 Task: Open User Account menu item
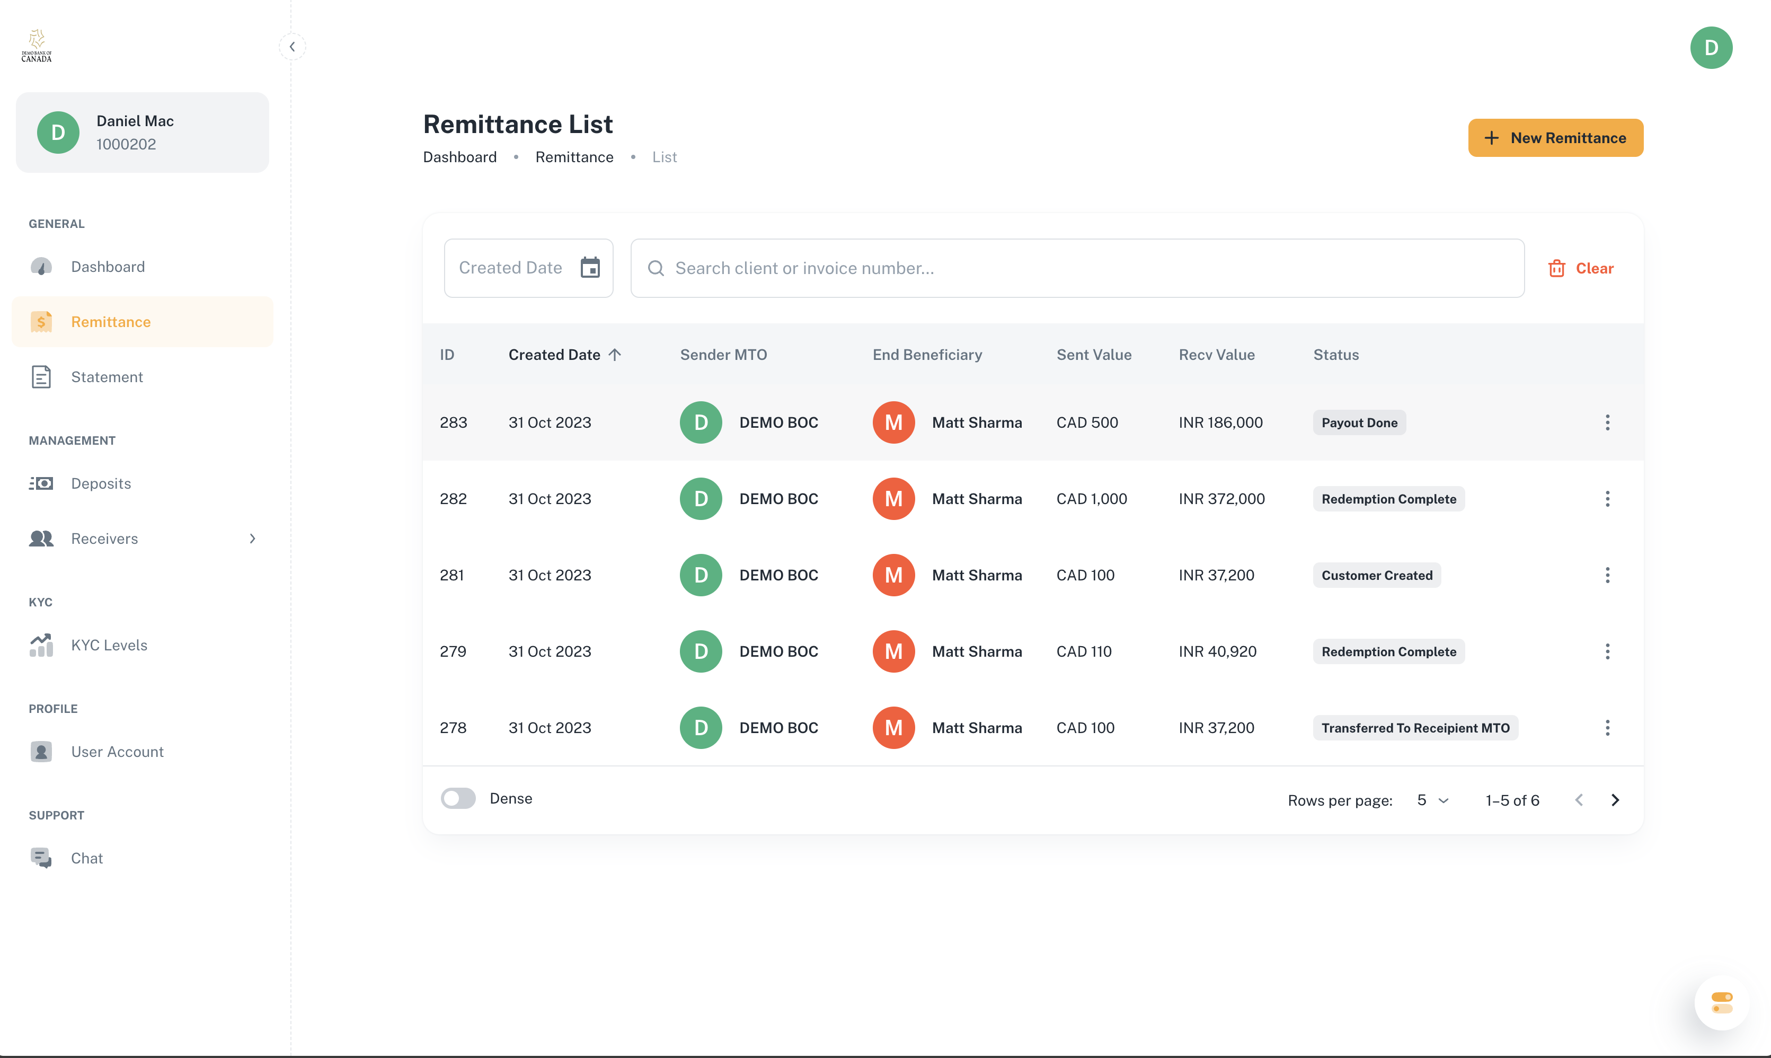coord(117,752)
